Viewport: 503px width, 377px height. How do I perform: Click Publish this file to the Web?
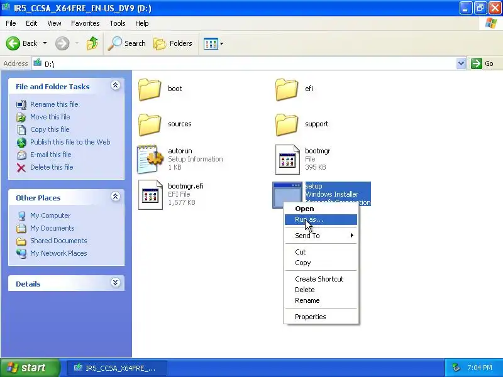point(70,142)
